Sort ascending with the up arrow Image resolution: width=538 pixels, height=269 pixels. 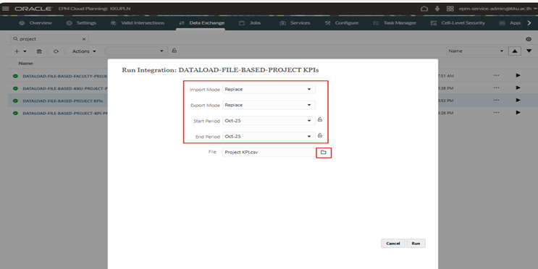[515, 51]
